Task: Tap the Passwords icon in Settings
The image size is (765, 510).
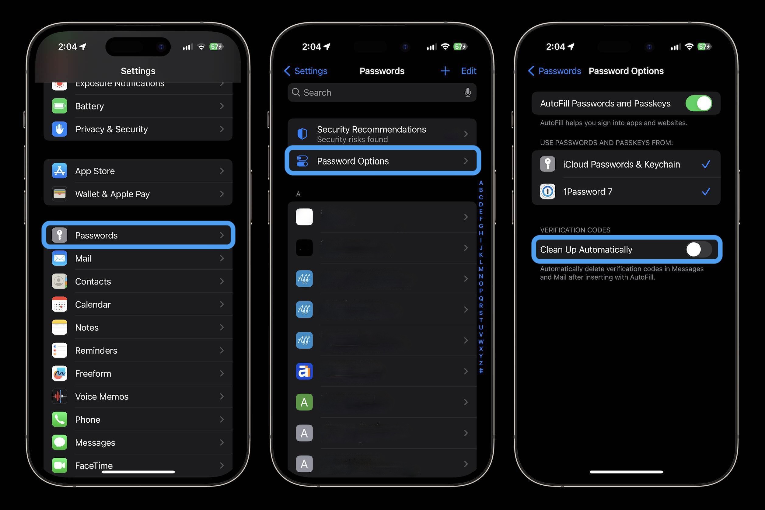Action: pos(61,235)
